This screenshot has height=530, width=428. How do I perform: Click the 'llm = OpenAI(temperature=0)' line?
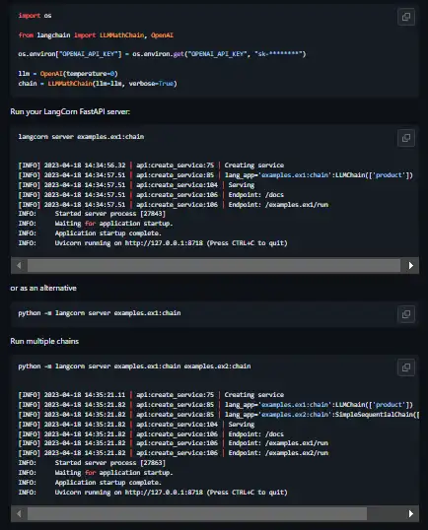68,74
